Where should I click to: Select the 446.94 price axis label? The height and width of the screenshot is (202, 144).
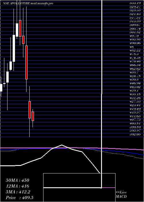point(135,83)
